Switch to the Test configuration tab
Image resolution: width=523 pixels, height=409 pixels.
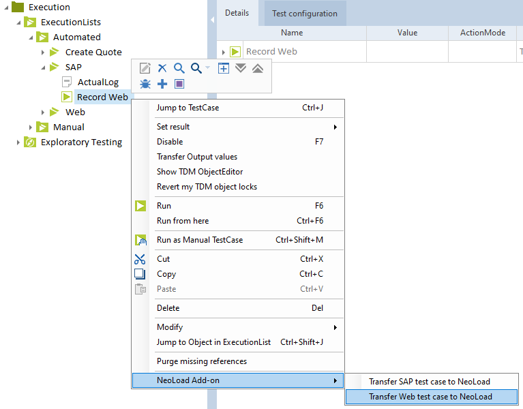click(x=305, y=14)
